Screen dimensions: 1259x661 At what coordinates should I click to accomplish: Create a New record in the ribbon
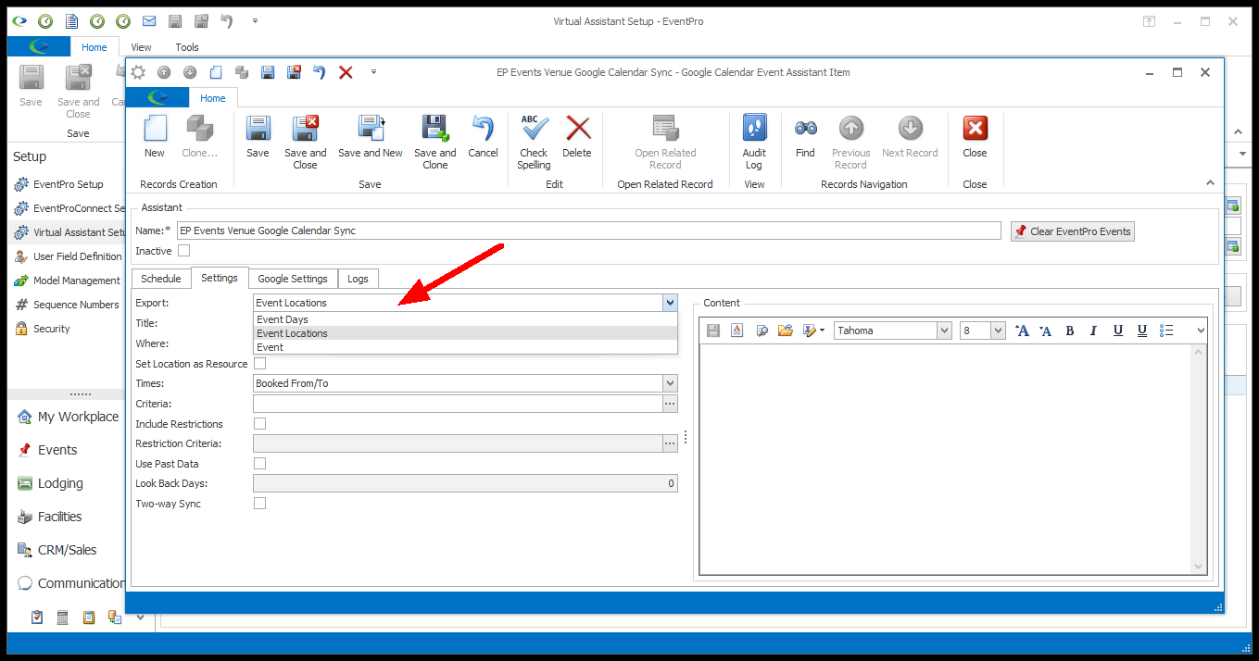click(x=155, y=136)
